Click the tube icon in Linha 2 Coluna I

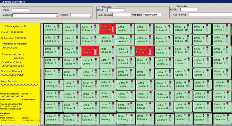(x=208, y=40)
